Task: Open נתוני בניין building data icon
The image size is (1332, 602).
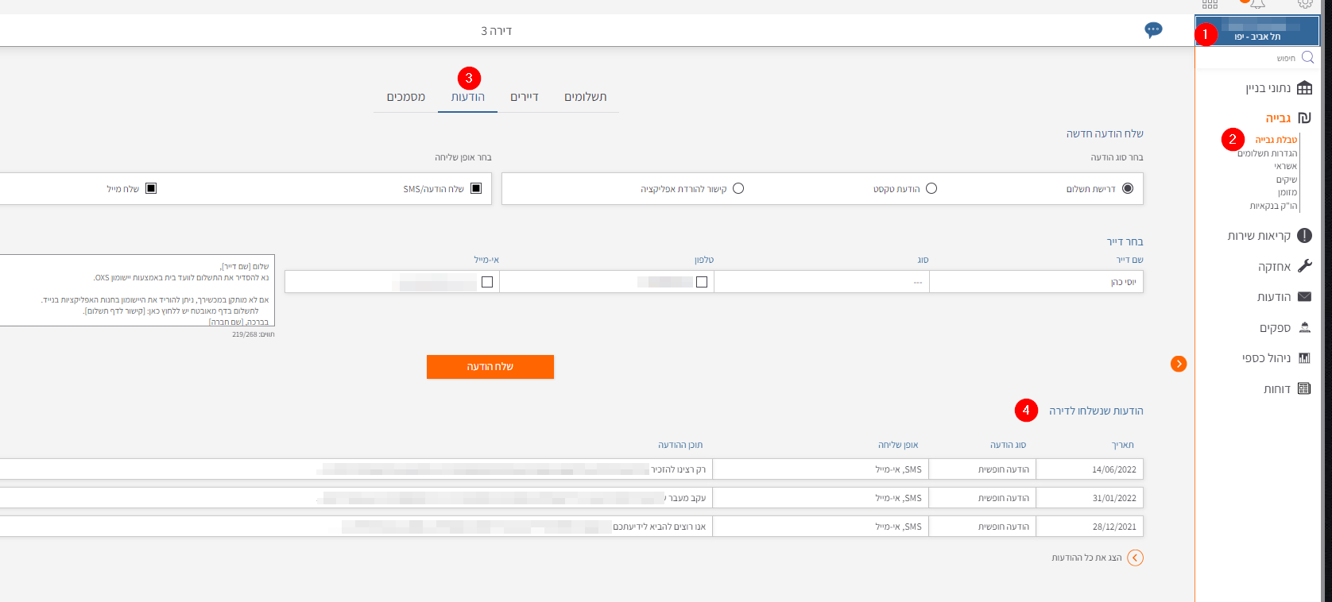Action: [1304, 88]
